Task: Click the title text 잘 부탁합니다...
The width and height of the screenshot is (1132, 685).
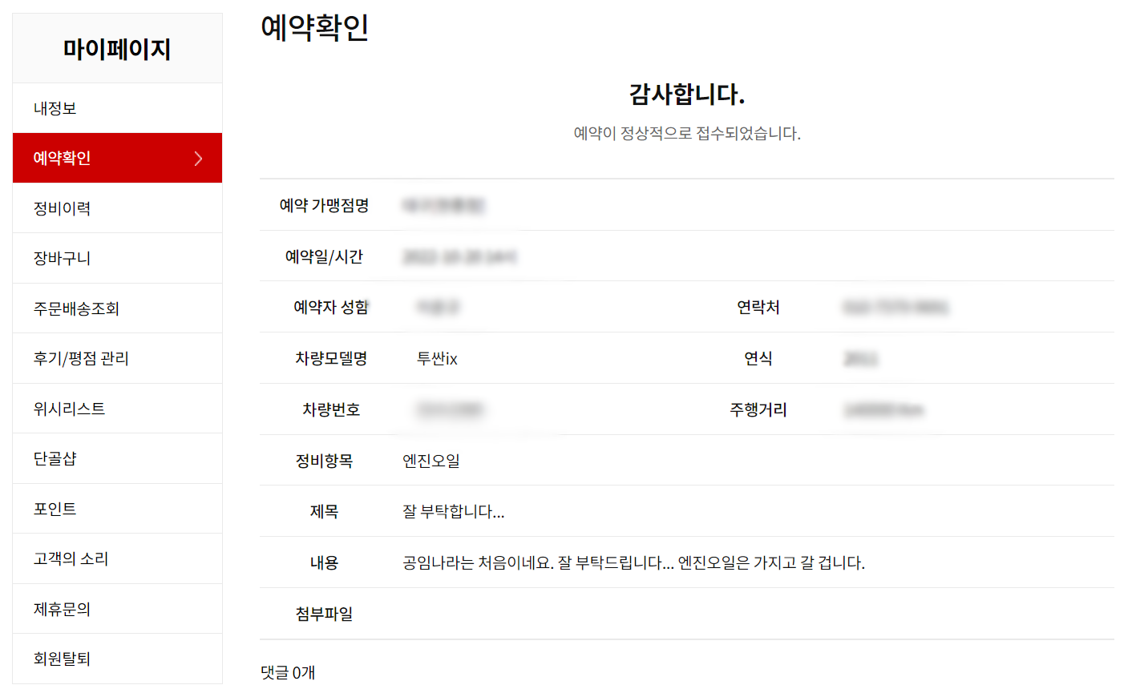Action: click(x=454, y=512)
